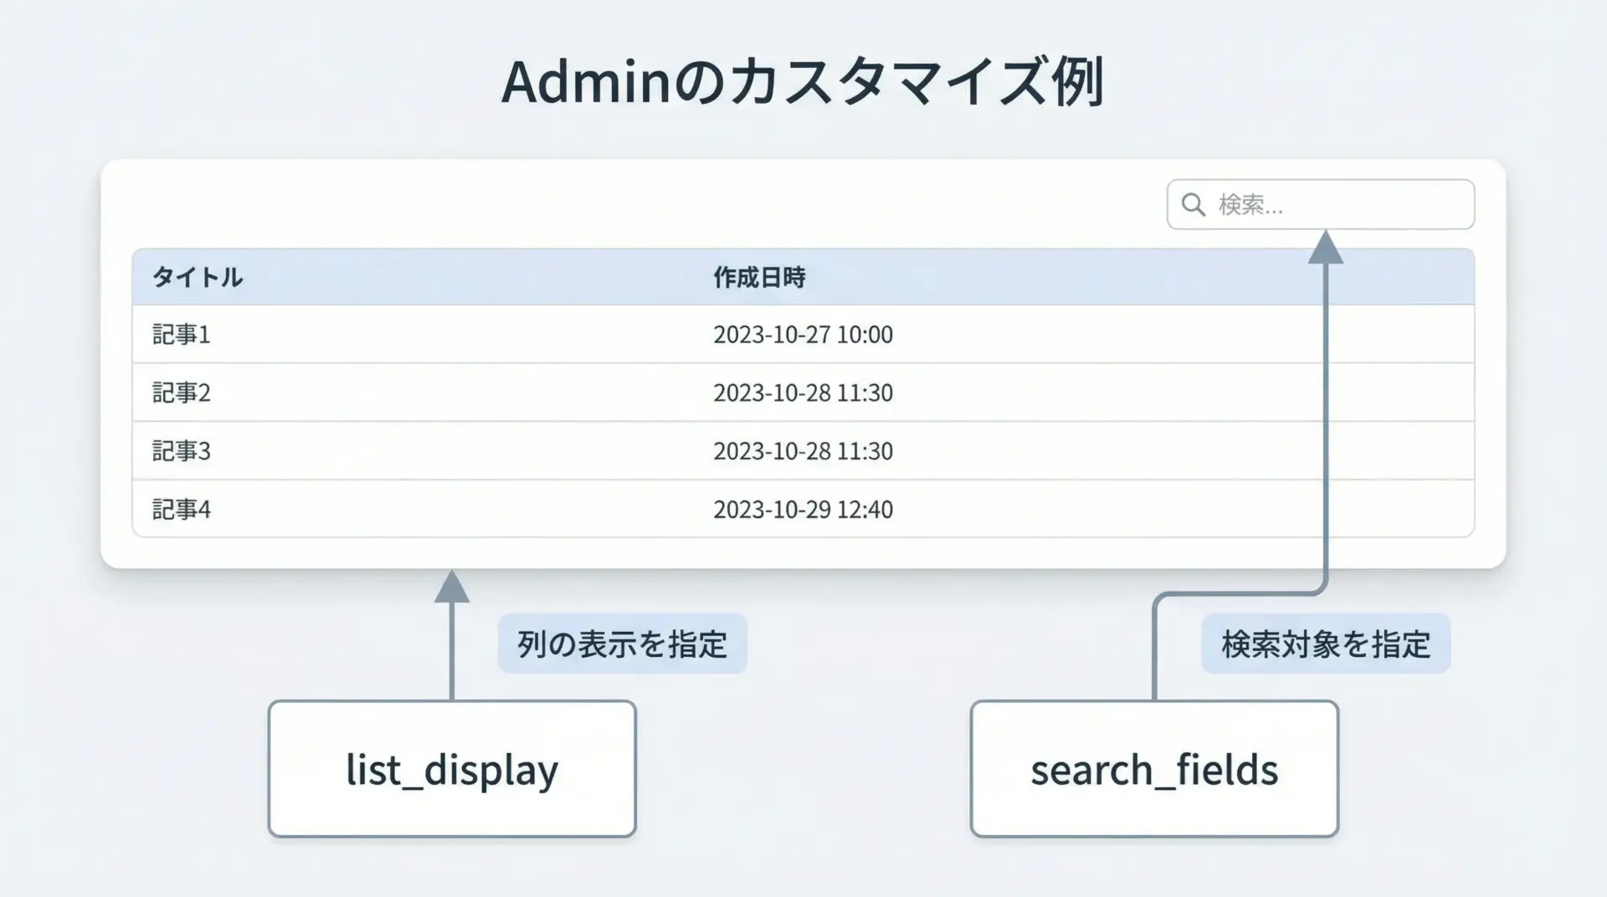The height and width of the screenshot is (897, 1607).
Task: Click the Adminのカスタマイズ例 heading
Action: 803,82
